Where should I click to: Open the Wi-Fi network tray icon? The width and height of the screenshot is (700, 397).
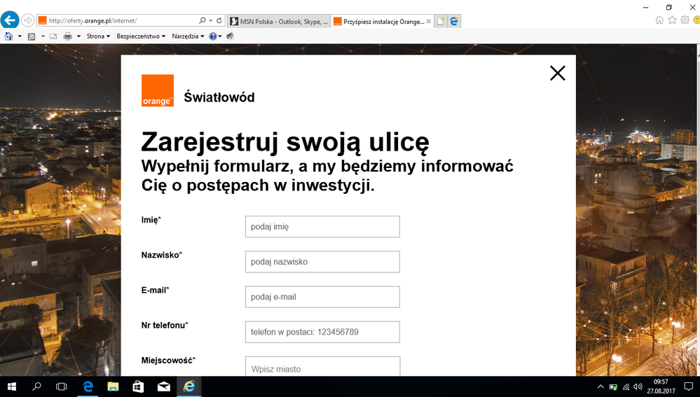[626, 386]
